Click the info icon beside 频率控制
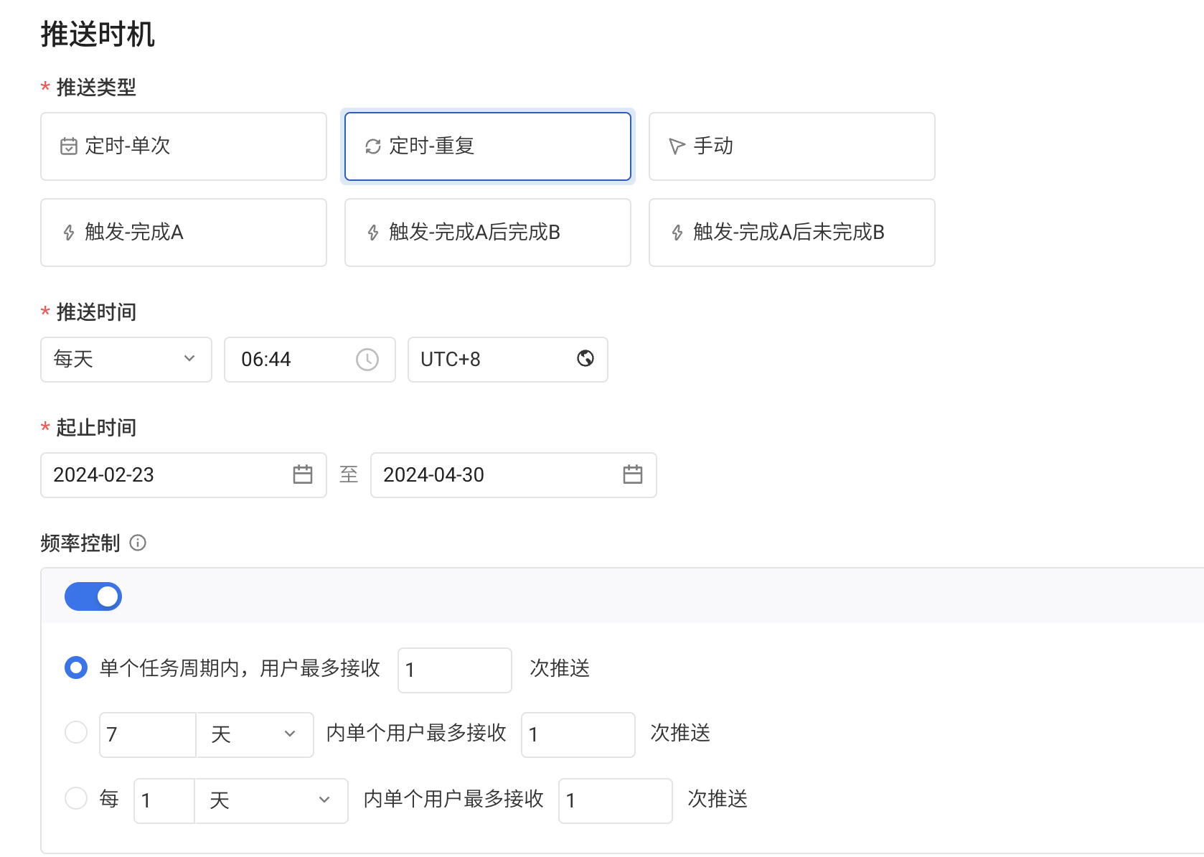The height and width of the screenshot is (857, 1204). [138, 543]
